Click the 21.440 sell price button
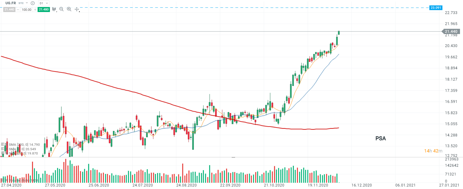Image resolution: width=463 pixels, height=189 pixels. click(9, 10)
